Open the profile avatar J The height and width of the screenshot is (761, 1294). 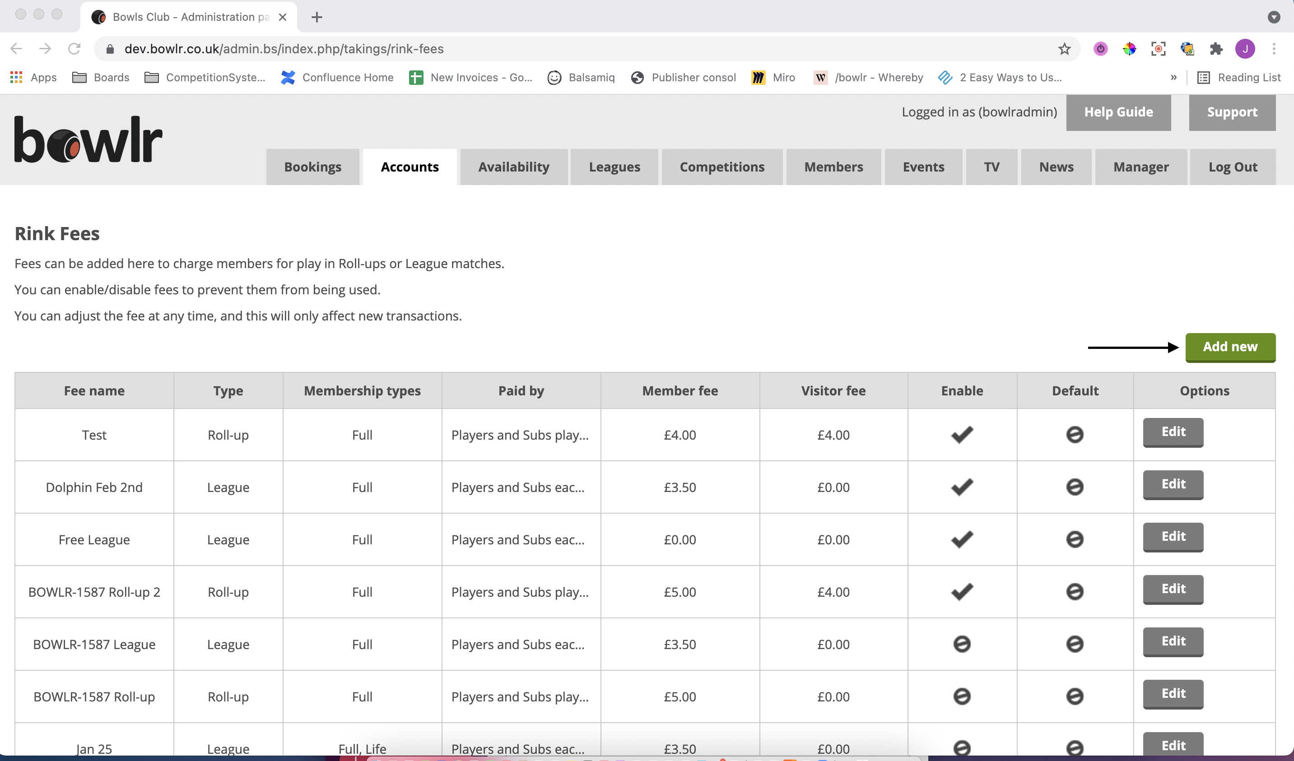point(1245,49)
